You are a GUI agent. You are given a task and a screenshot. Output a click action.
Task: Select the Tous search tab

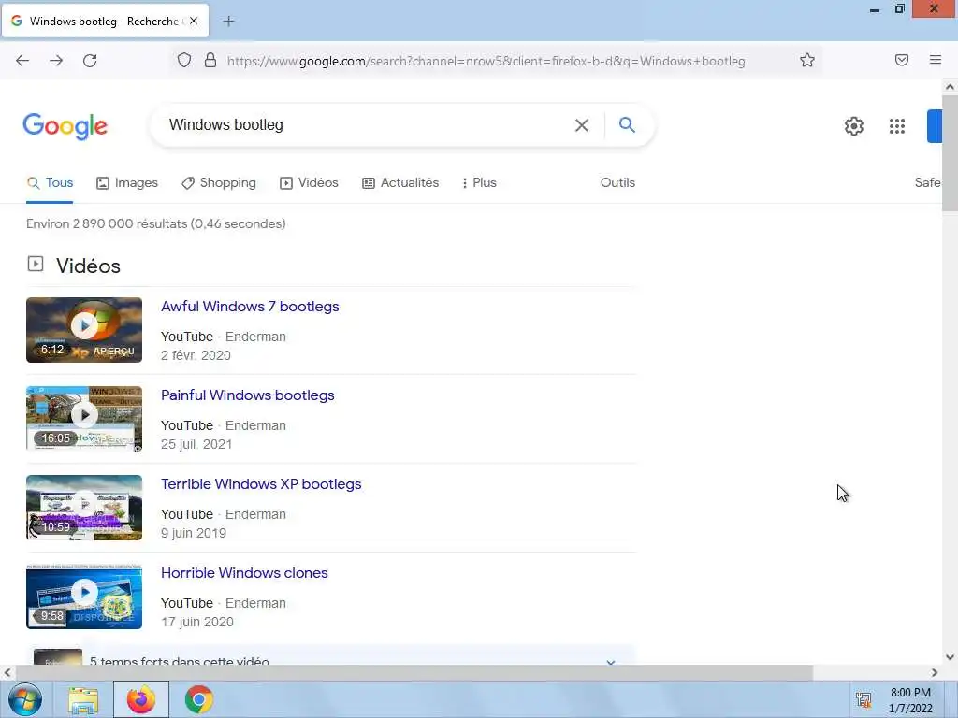(x=51, y=182)
